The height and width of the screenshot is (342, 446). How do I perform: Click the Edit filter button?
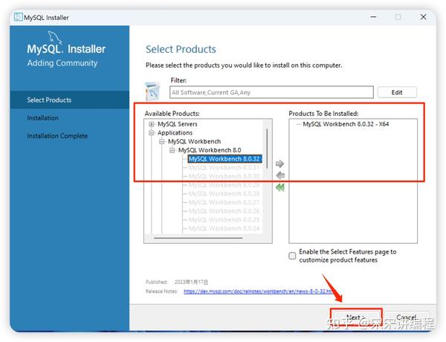[397, 92]
